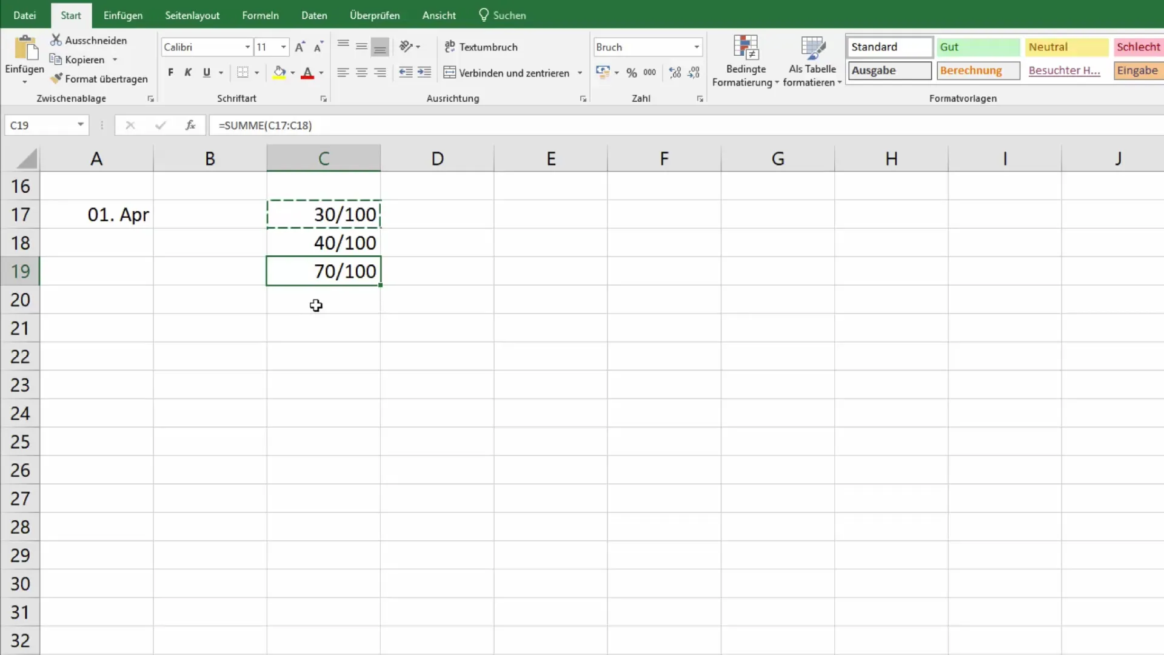Viewport: 1164px width, 655px height.
Task: Click the Kopieren copy button
Action: point(77,59)
